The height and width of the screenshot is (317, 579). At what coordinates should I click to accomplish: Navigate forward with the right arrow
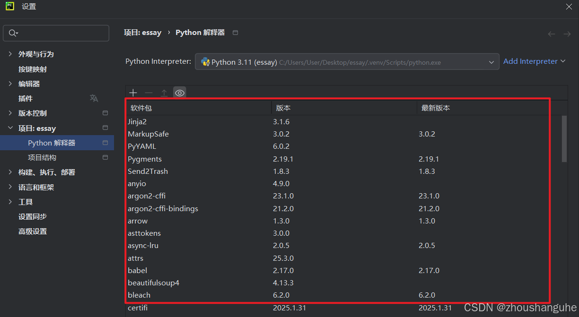pos(567,34)
